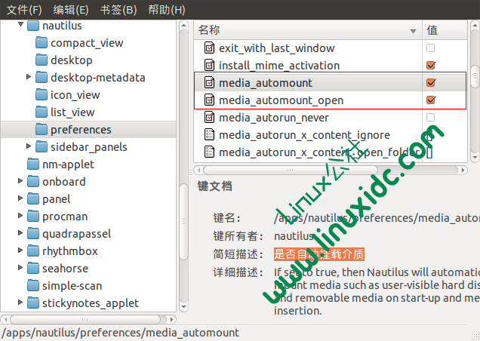The width and height of the screenshot is (480, 341).
Task: Uncheck the media_automount_open value
Action: click(x=431, y=100)
